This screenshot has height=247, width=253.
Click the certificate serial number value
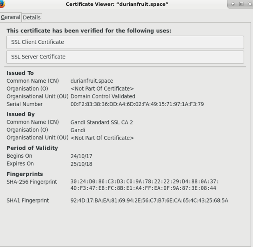click(137, 104)
